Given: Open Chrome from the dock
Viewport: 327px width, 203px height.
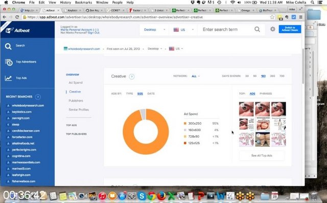Looking at the screenshot, I should [152, 196].
